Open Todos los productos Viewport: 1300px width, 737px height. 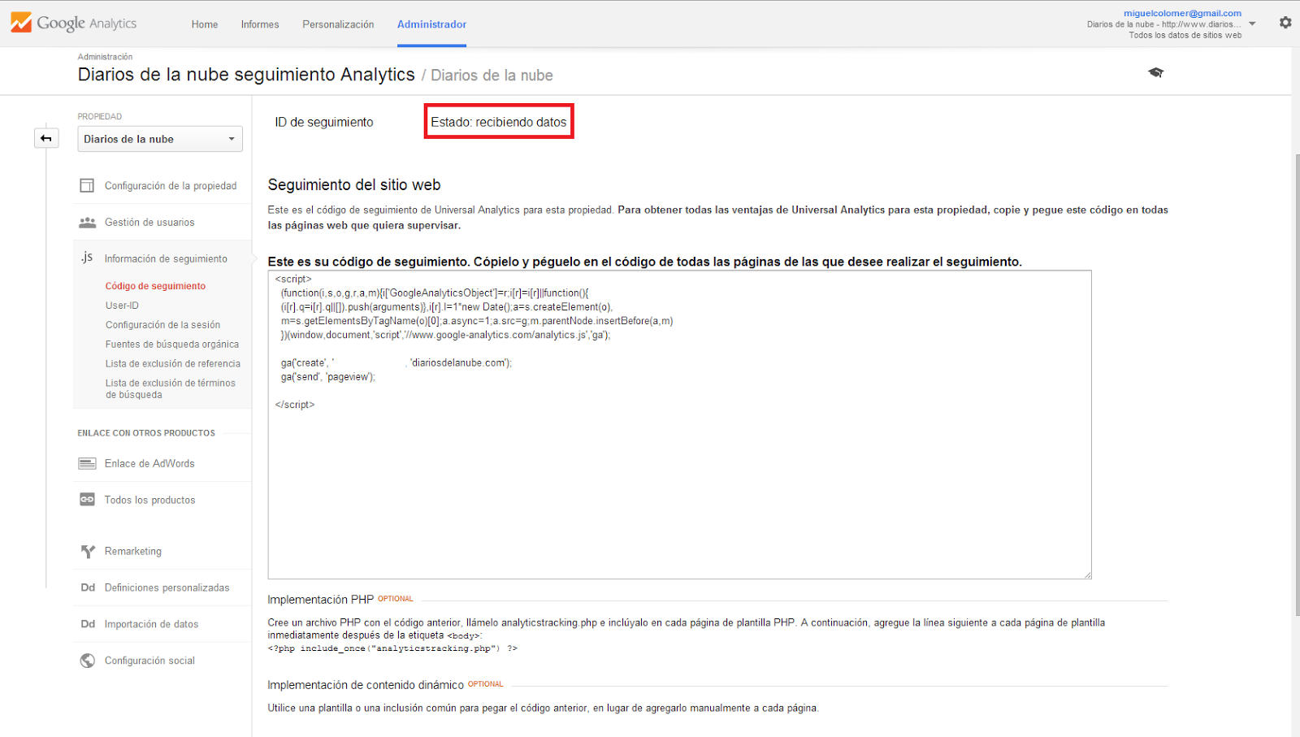[149, 501]
